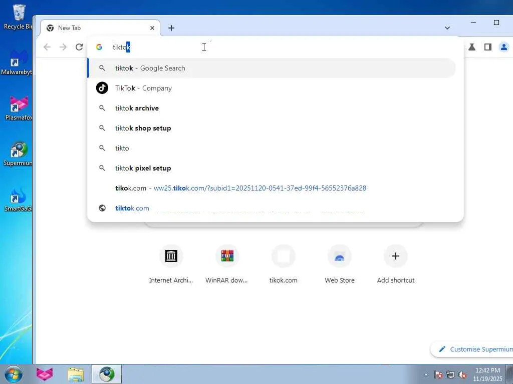The width and height of the screenshot is (513, 384).
Task: Open a new tab with the plus button
Action: click(x=171, y=28)
